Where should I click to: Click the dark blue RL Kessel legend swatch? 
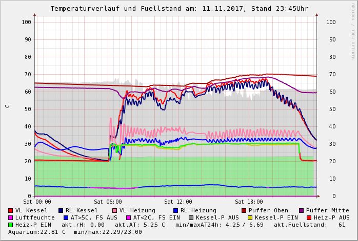point(61,210)
